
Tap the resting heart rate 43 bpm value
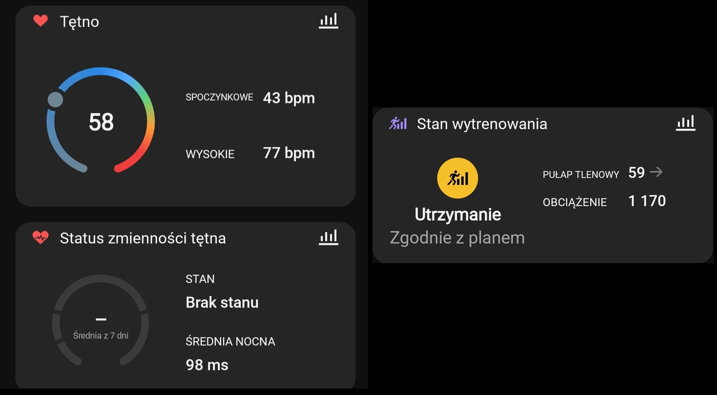[x=289, y=98]
